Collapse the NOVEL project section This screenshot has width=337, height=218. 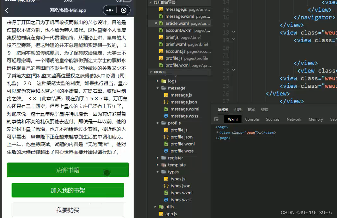151,72
